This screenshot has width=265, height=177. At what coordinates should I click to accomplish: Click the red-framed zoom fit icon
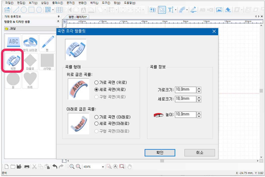coord(122,166)
